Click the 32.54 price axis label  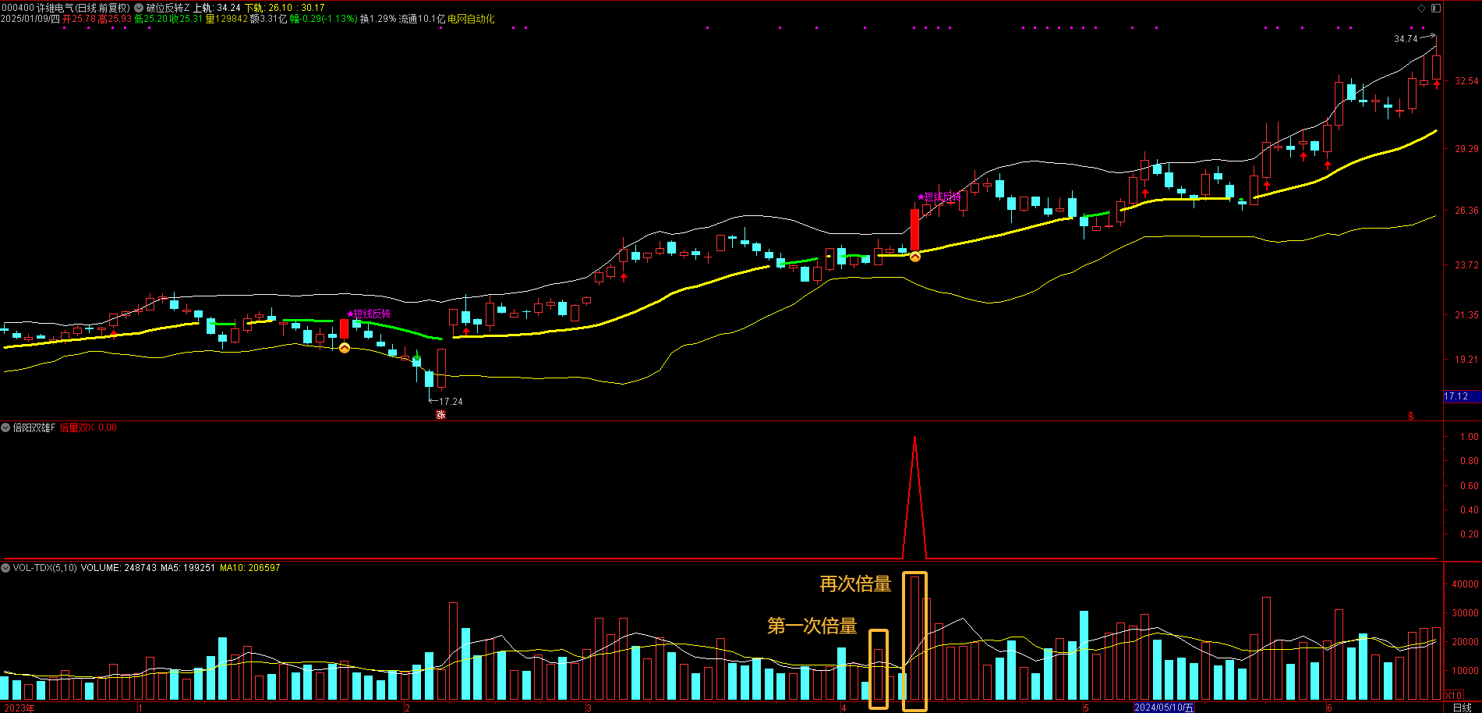[1466, 81]
